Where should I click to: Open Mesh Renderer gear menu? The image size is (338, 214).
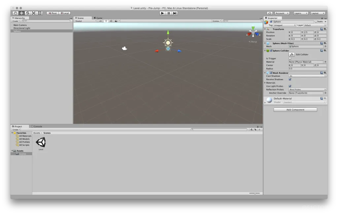tap(325, 73)
